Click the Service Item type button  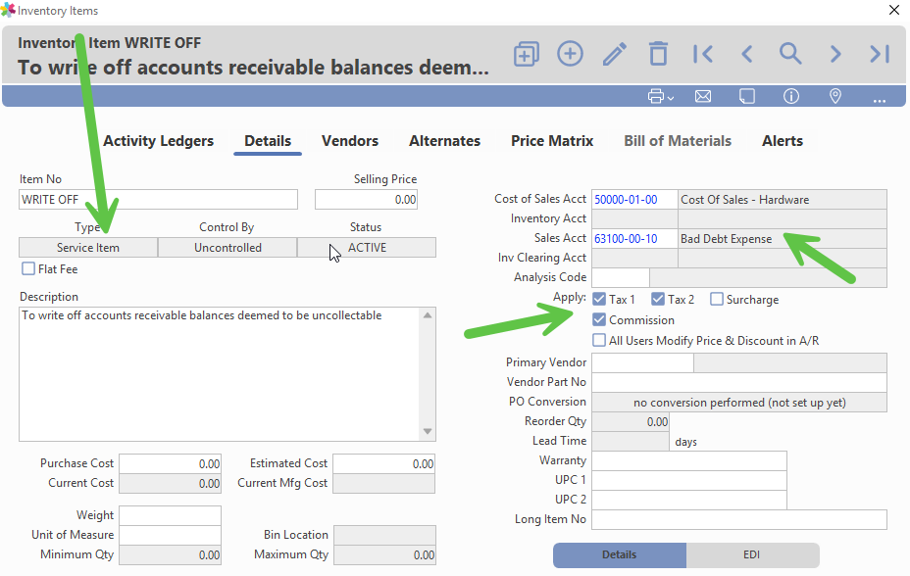[x=88, y=248]
